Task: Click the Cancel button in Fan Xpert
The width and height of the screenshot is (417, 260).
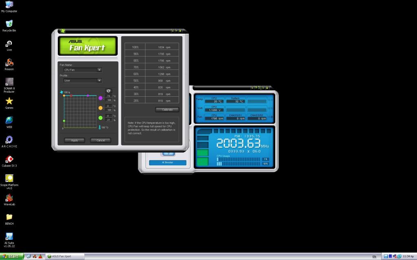Action: (x=101, y=140)
